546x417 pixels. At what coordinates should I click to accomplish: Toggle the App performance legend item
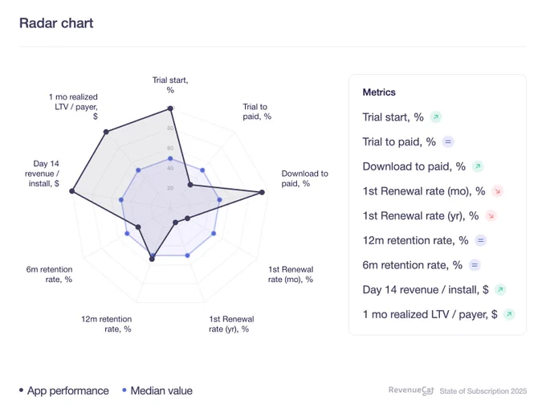[64, 390]
